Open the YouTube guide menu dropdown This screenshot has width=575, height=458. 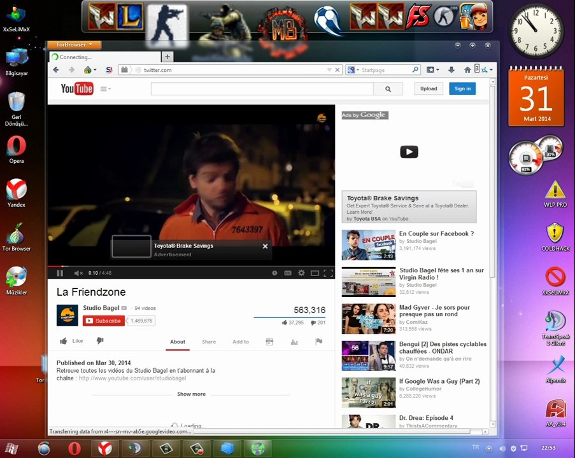click(x=105, y=88)
